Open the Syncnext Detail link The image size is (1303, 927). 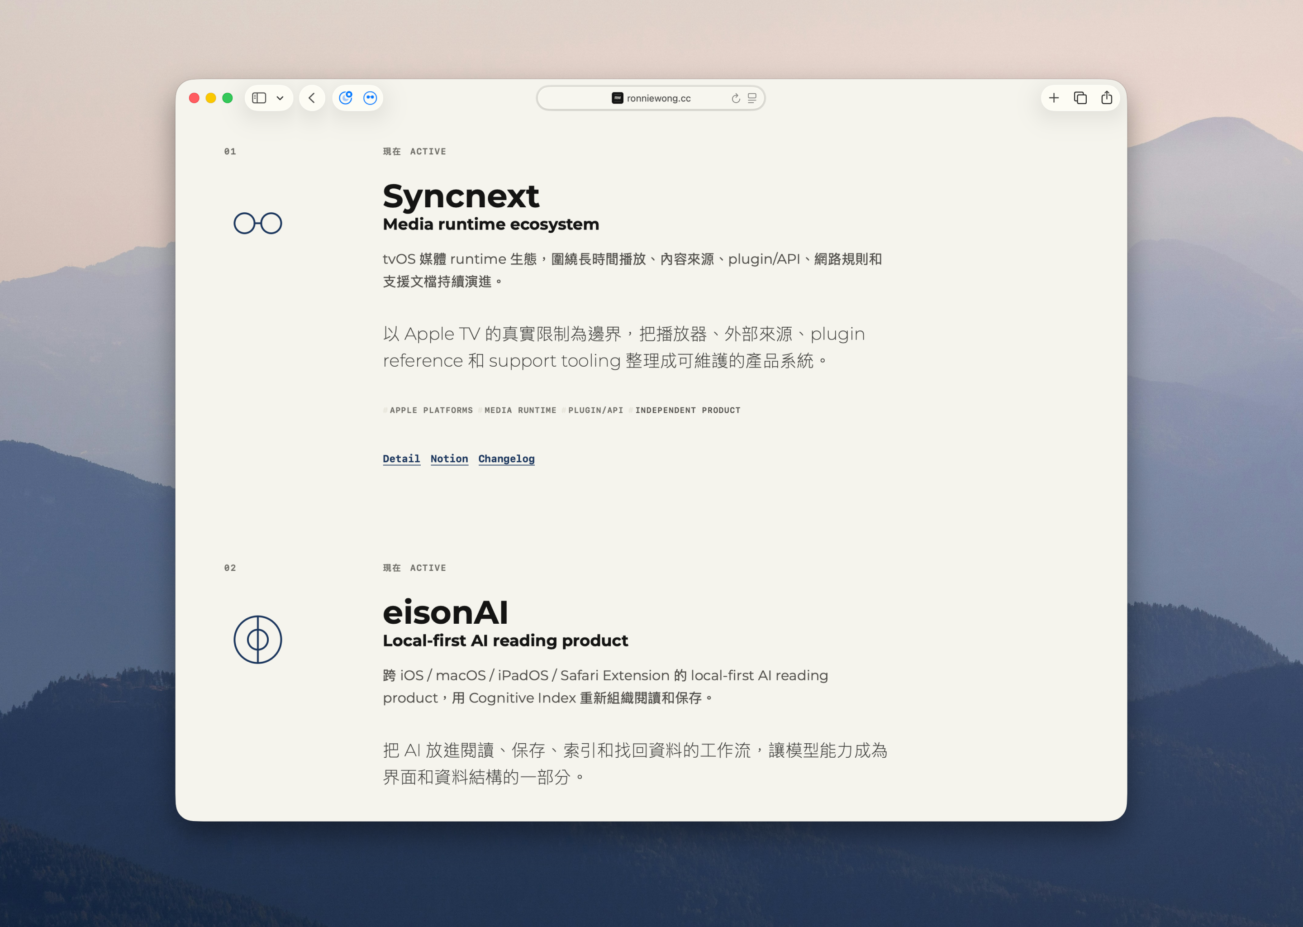point(402,459)
